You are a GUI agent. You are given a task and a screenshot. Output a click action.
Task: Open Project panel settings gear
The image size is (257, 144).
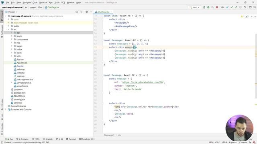[87, 12]
